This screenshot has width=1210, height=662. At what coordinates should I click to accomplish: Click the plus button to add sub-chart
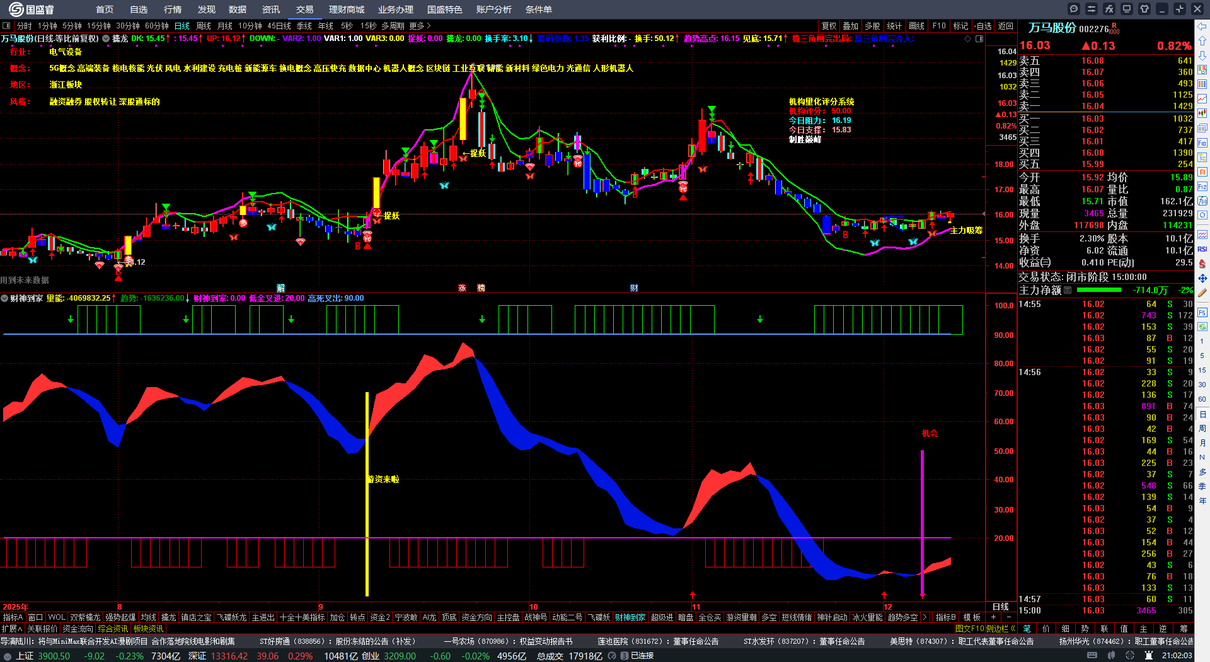pos(993,617)
